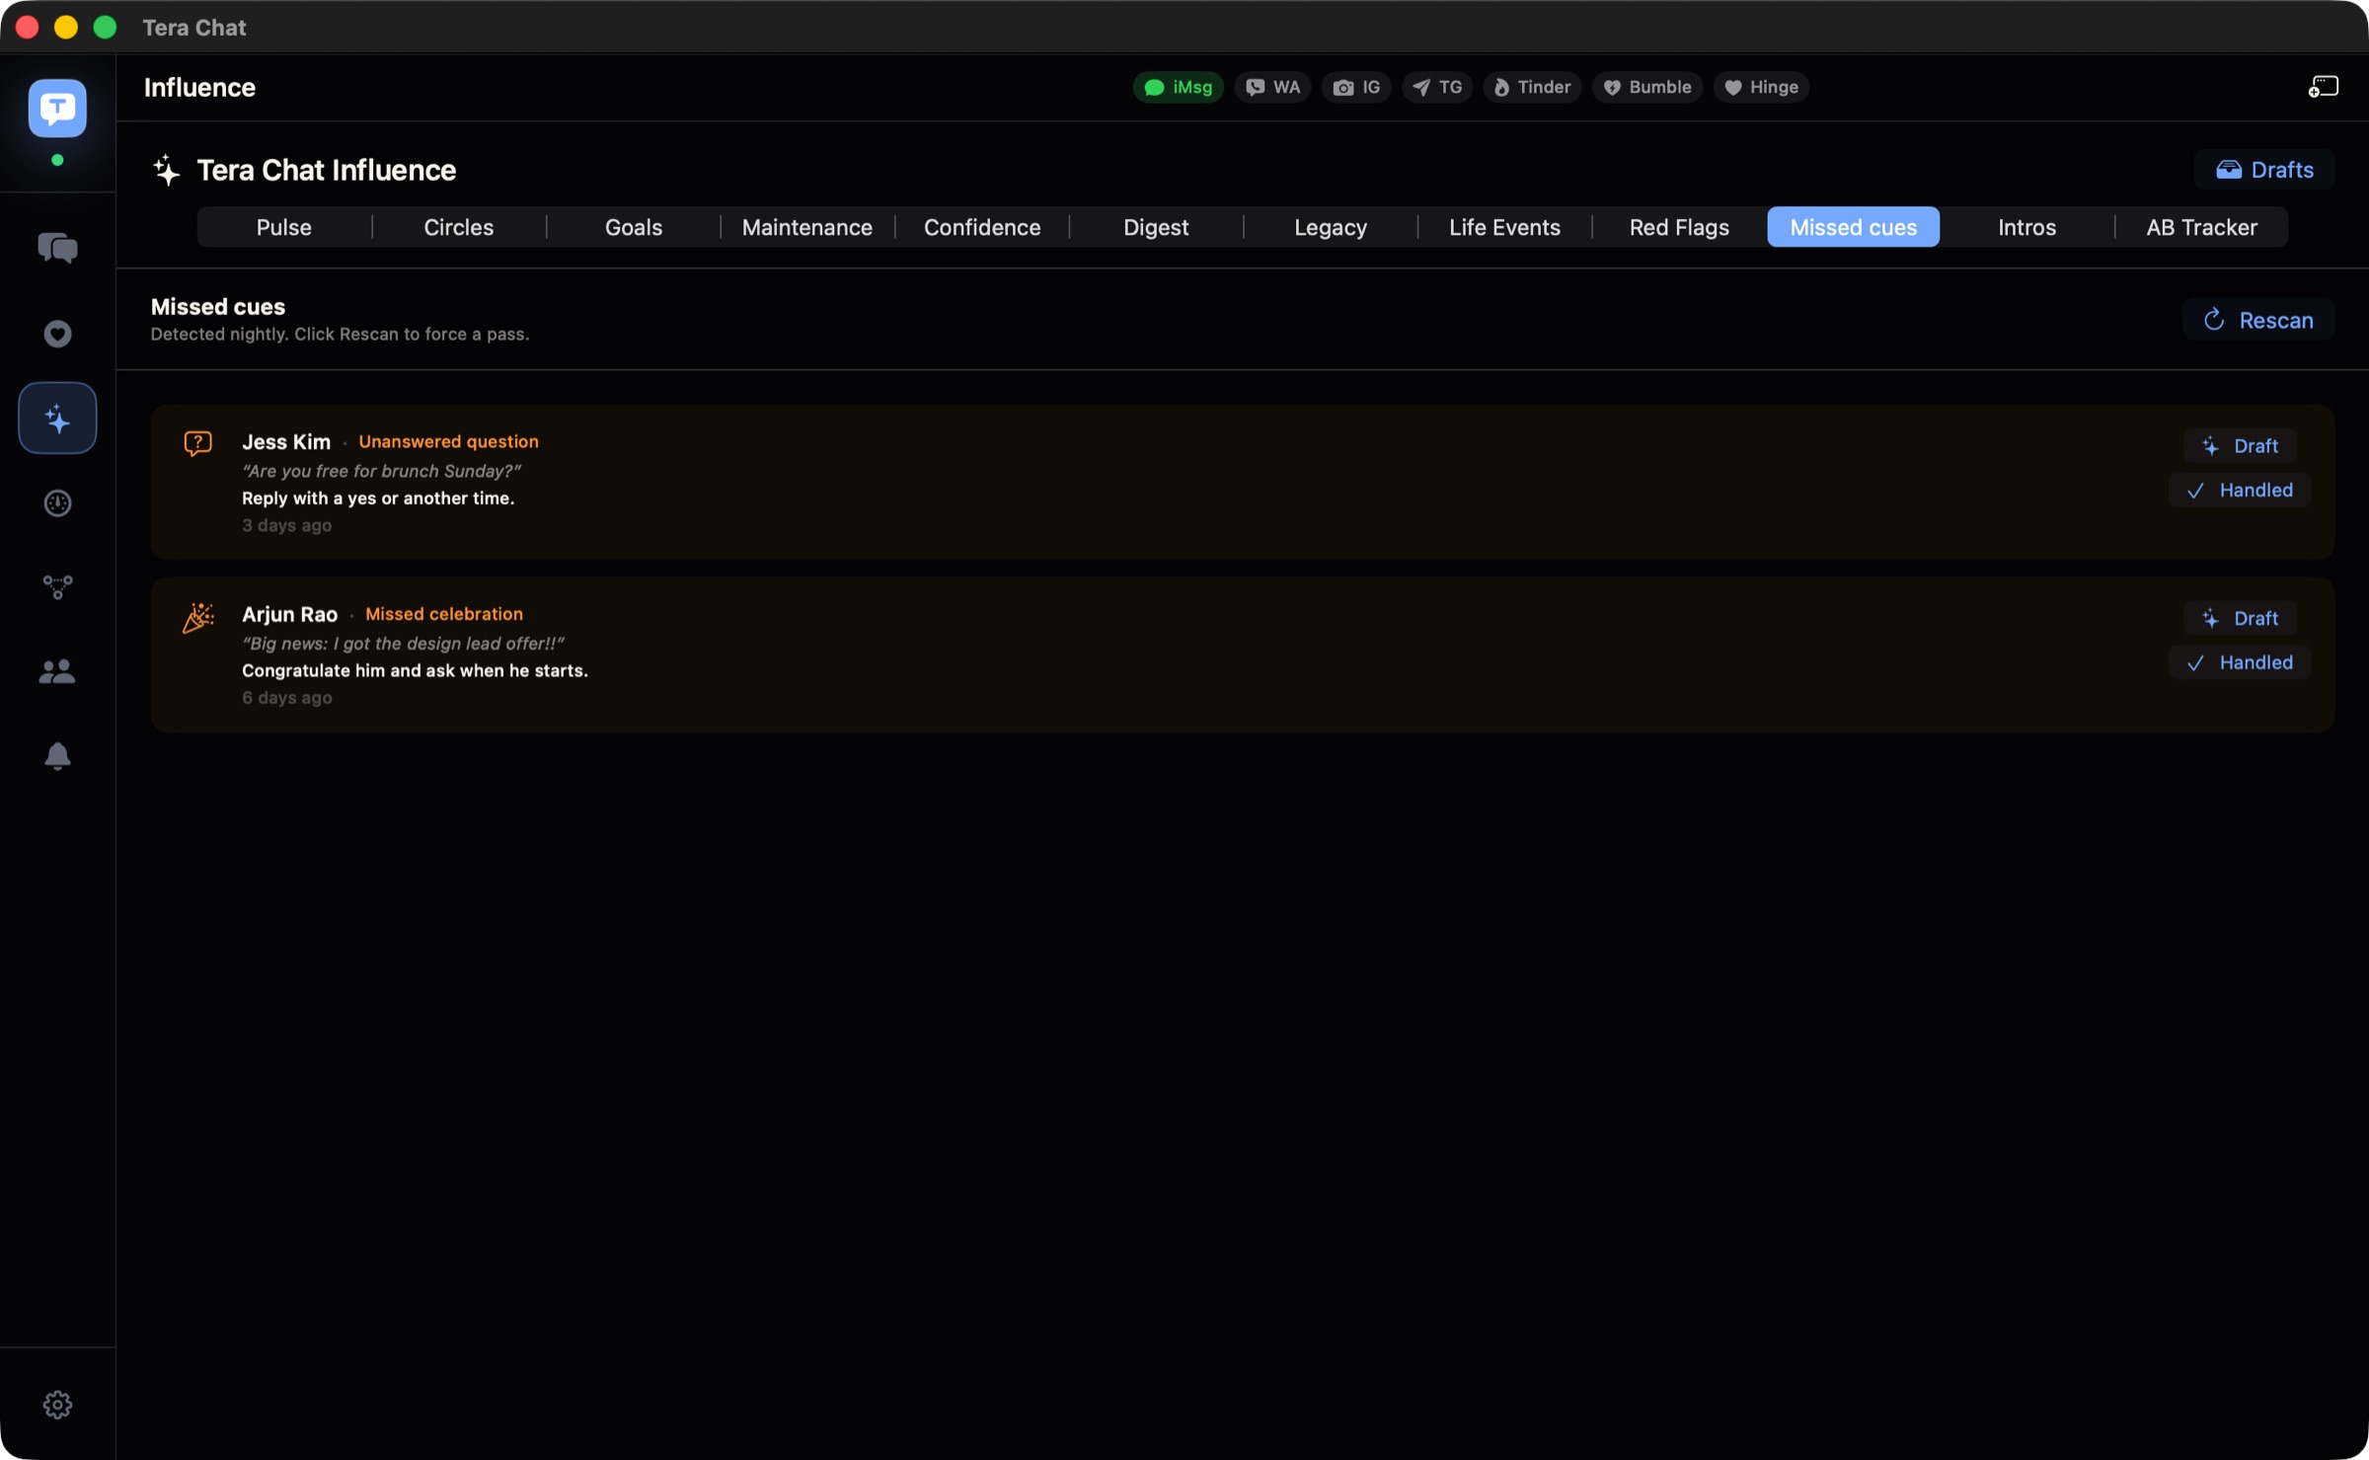The width and height of the screenshot is (2369, 1460).
Task: Click the party popper icon beside Arjun Rao
Action: (x=198, y=617)
